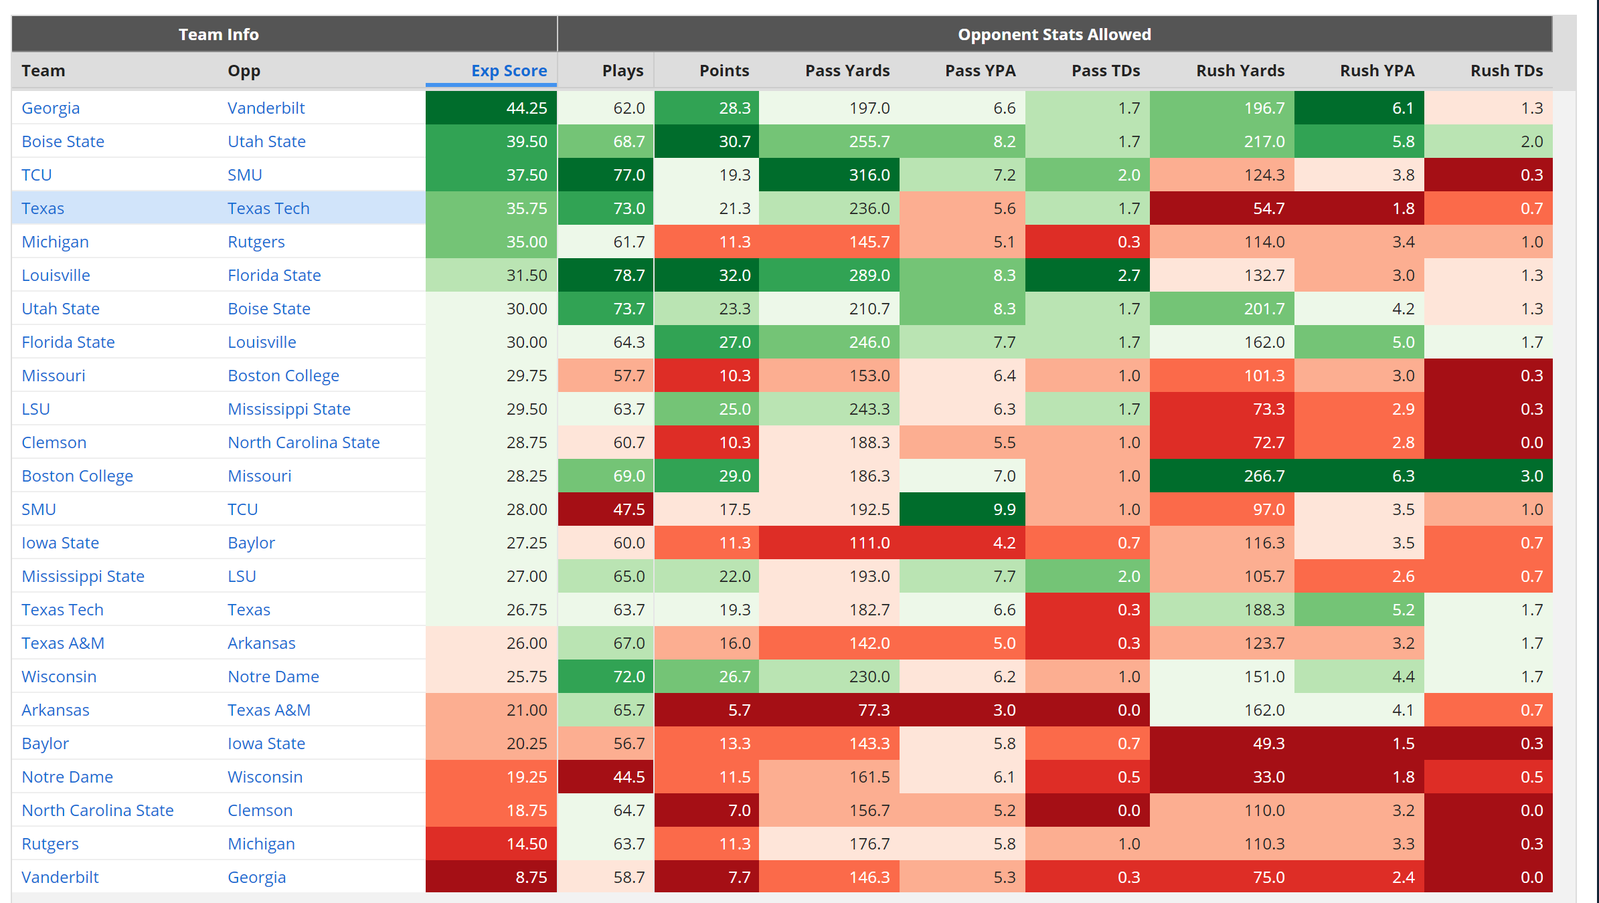Select Arkansas's 77.3 Pass Yards cell
Viewport: 1599px width, 903px height.
(x=829, y=710)
